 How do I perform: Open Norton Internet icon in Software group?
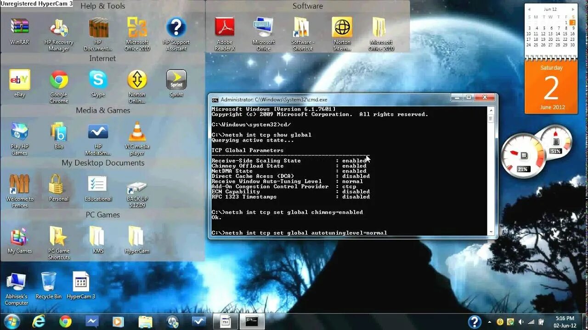pyautogui.click(x=342, y=34)
